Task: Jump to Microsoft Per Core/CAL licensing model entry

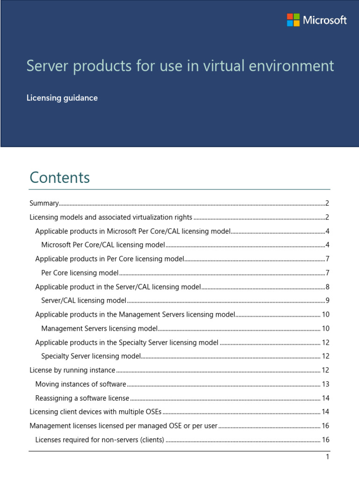Action: click(185, 245)
